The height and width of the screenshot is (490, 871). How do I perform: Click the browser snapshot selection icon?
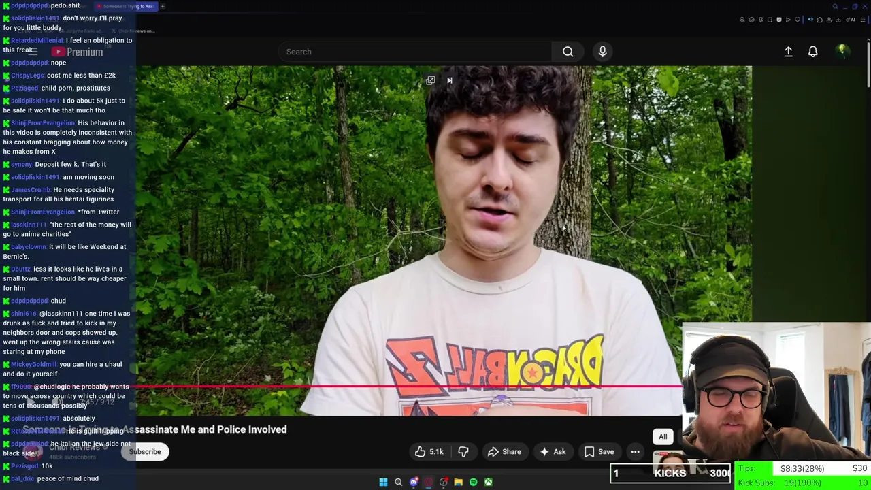pyautogui.click(x=770, y=20)
